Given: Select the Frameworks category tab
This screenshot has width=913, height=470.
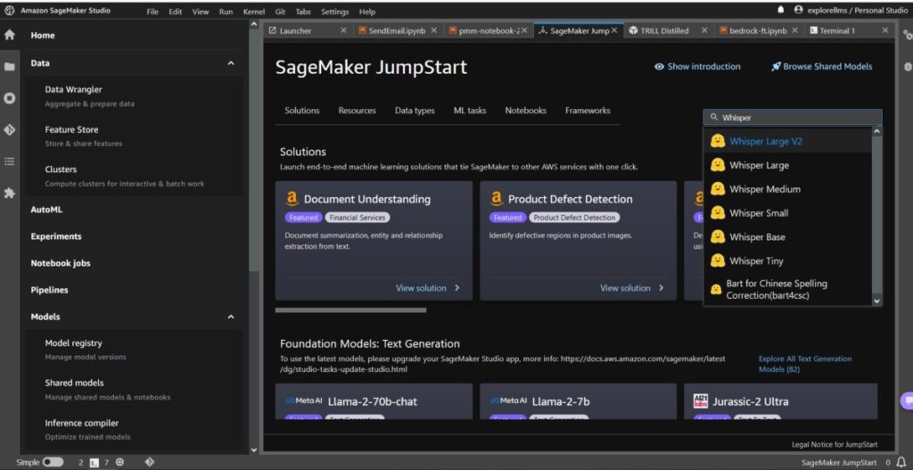Looking at the screenshot, I should point(588,110).
